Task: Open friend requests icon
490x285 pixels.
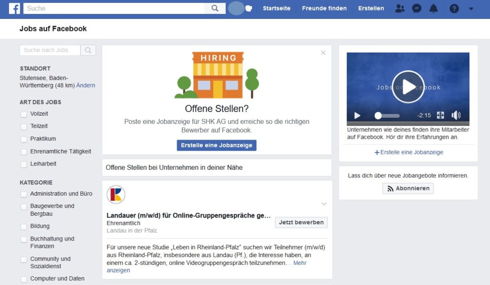Action: [x=400, y=9]
